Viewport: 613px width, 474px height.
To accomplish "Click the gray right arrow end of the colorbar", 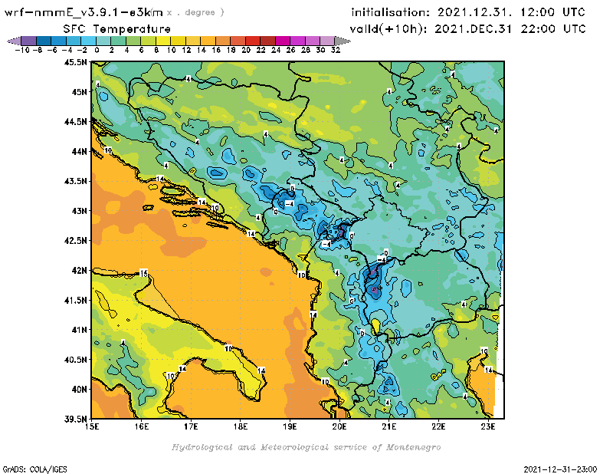I will (343, 41).
